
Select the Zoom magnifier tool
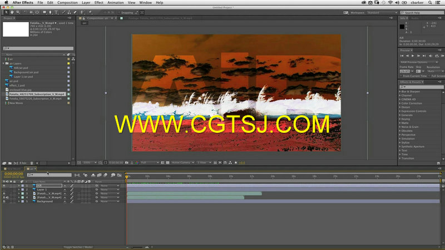point(18,12)
